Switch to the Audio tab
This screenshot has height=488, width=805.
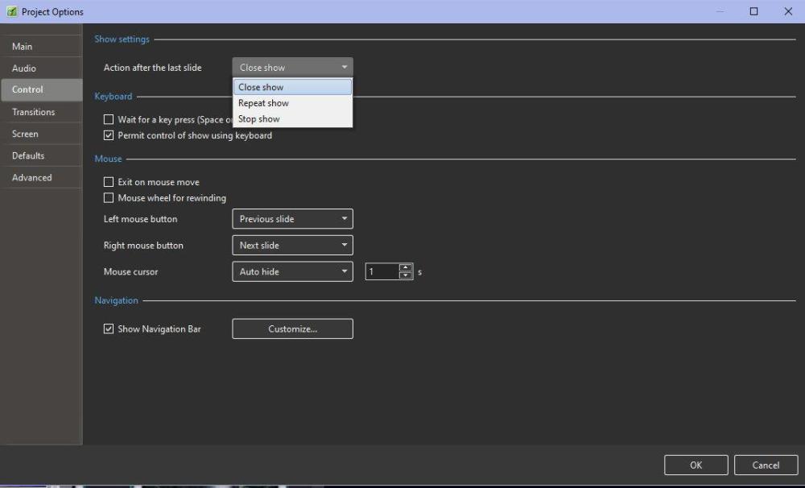click(x=24, y=68)
